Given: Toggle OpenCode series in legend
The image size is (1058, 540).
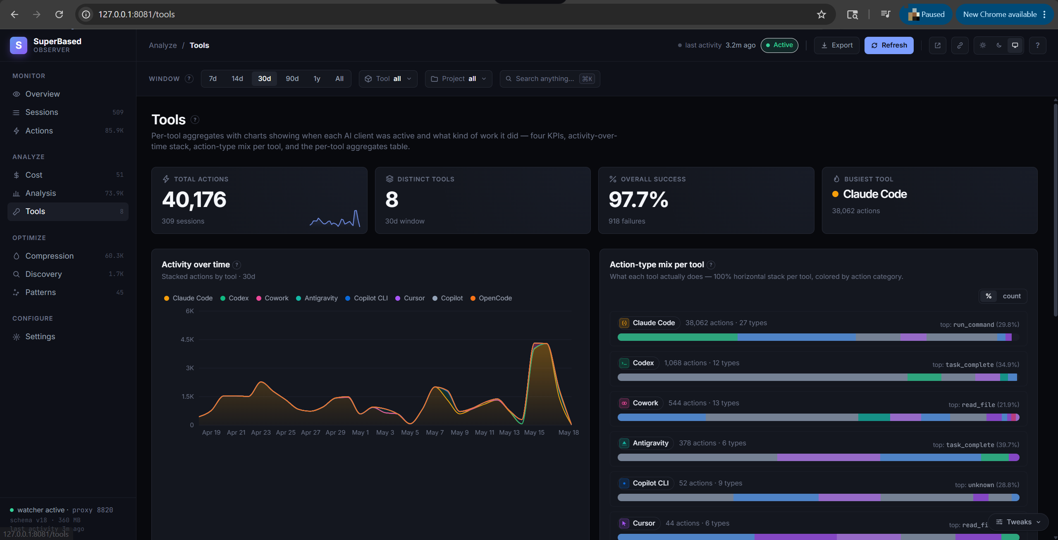Looking at the screenshot, I should tap(491, 298).
